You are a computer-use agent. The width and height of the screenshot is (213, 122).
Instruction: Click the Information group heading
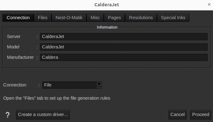107,27
